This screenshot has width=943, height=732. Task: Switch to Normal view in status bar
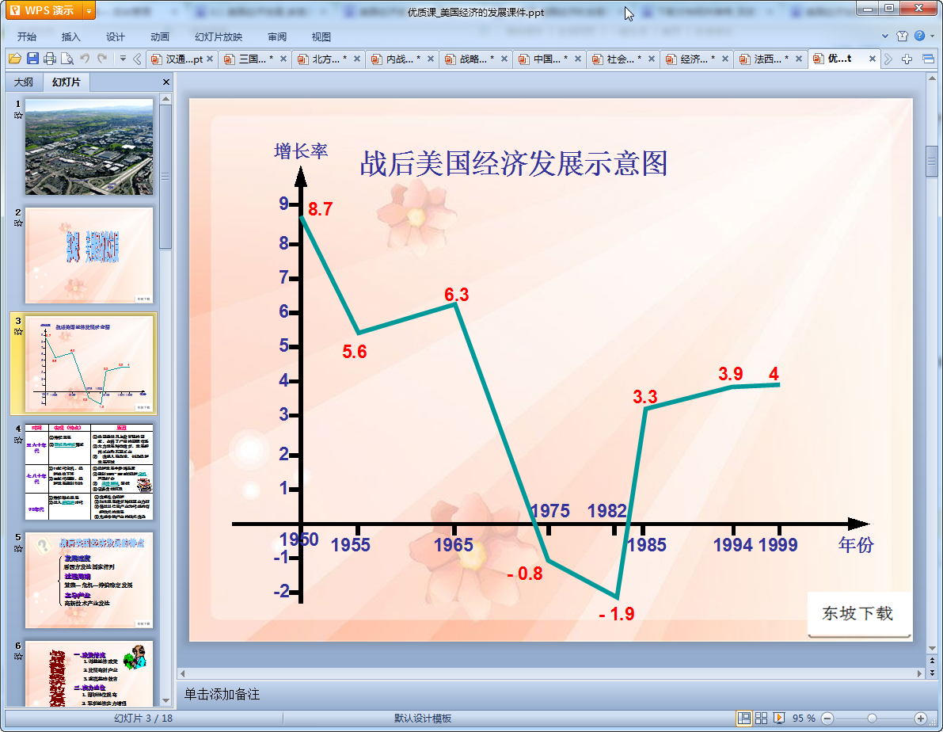click(x=744, y=718)
